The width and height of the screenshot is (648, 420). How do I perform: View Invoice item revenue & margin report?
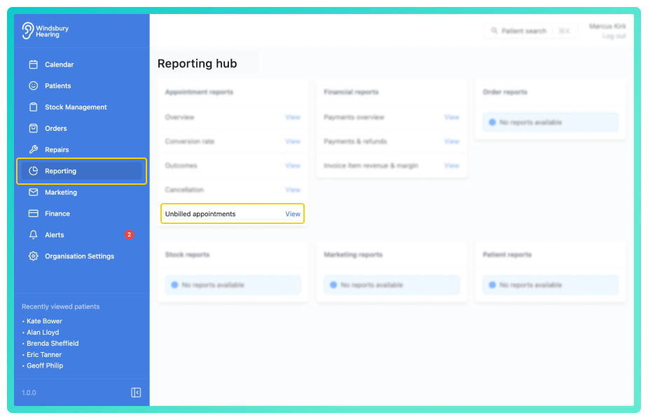point(451,166)
